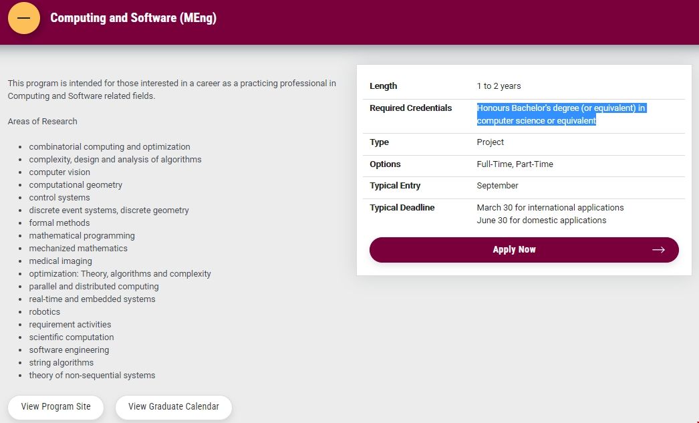Click the Full-Time, Part-Time options text
699x423 pixels.
coord(515,164)
